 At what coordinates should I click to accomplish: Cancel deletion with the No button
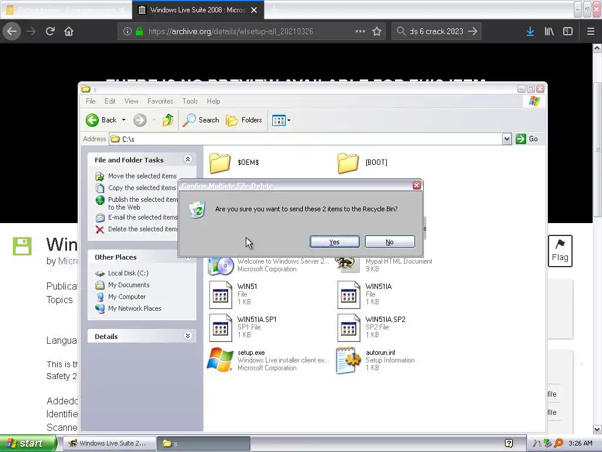[x=390, y=242]
